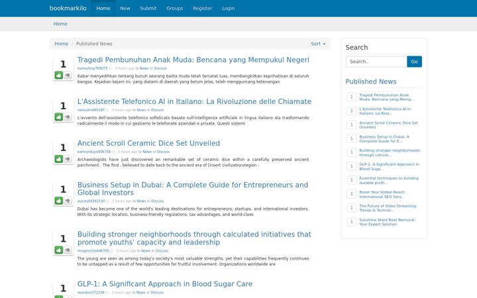Click Home in the Published News breadcrumb
This screenshot has width=477, height=298.
click(x=62, y=44)
